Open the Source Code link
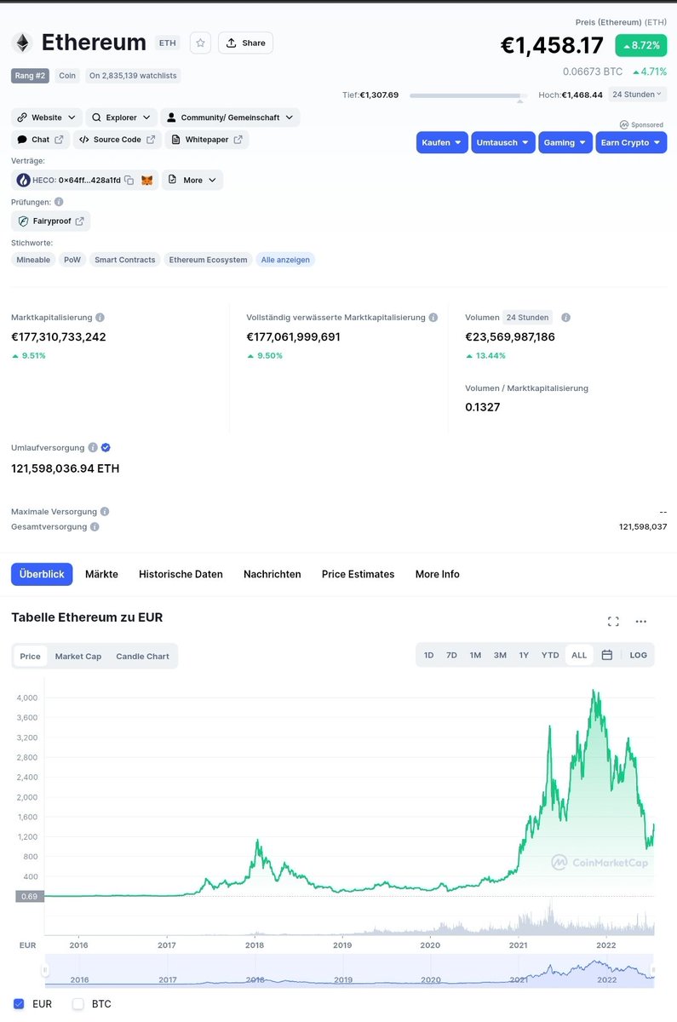677x1022 pixels. tap(117, 140)
